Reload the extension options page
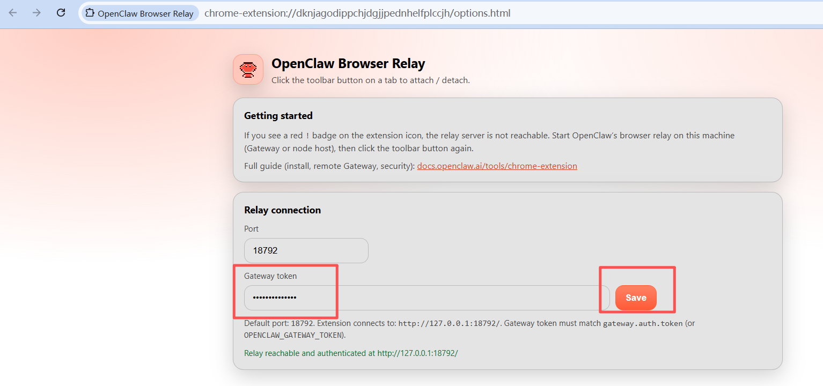Image resolution: width=823 pixels, height=386 pixels. click(x=61, y=13)
